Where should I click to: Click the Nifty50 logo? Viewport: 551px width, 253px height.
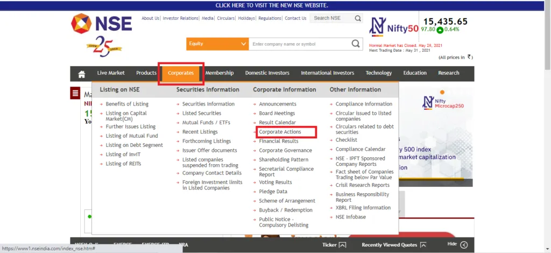pyautogui.click(x=393, y=27)
